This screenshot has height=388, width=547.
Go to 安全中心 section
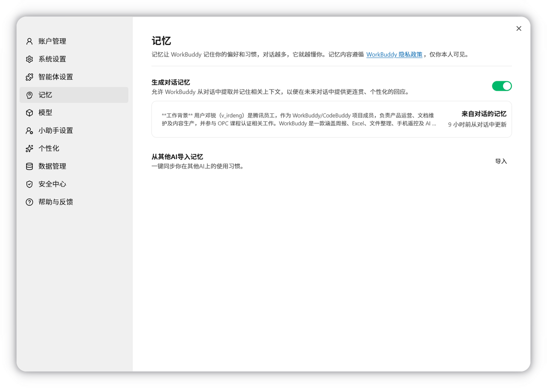pyautogui.click(x=74, y=184)
